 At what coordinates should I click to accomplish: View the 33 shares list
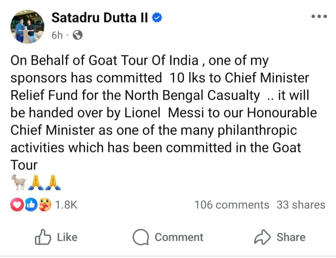tap(301, 205)
